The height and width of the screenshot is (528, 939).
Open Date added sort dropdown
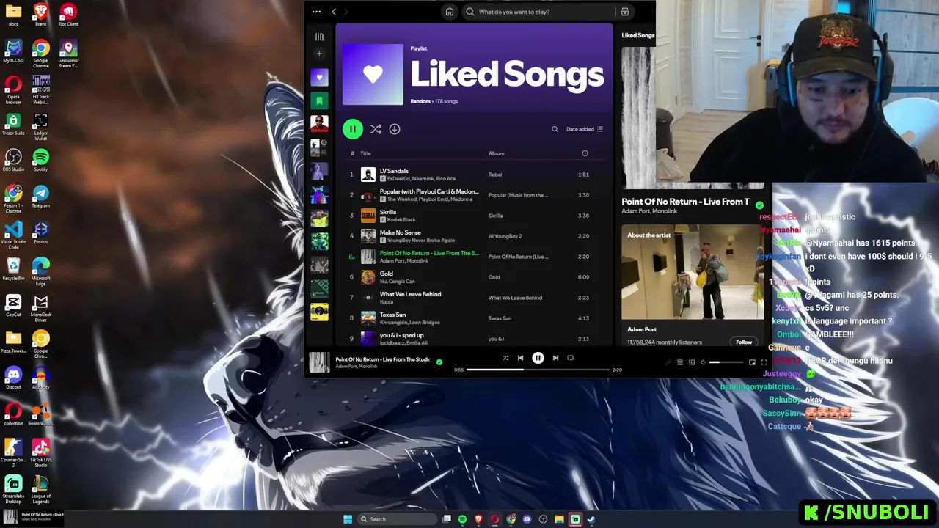[x=585, y=129]
